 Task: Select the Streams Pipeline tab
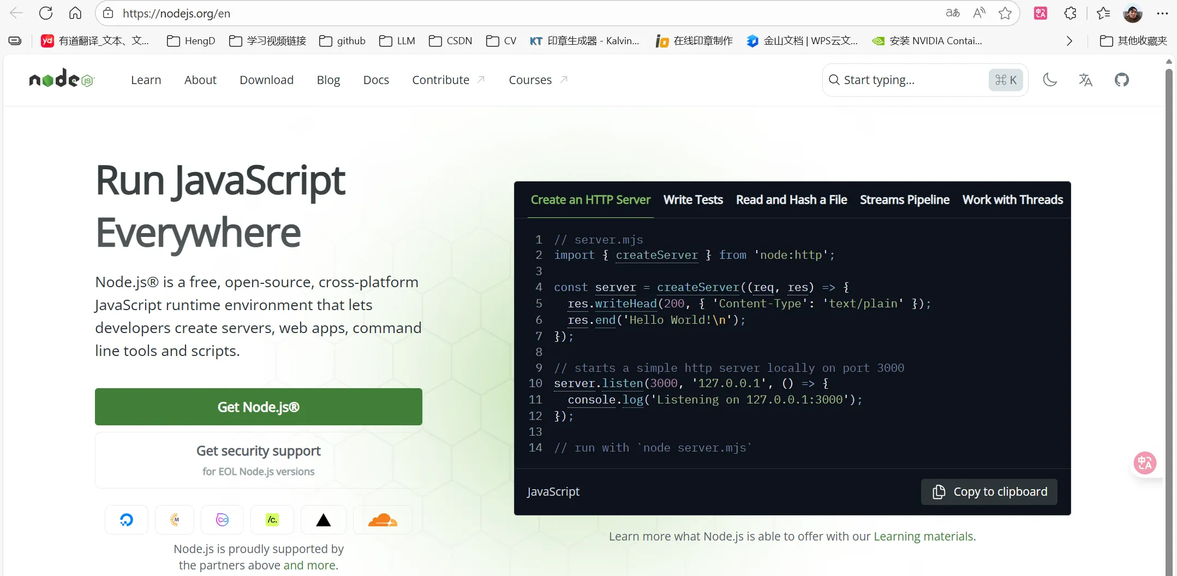coord(905,200)
